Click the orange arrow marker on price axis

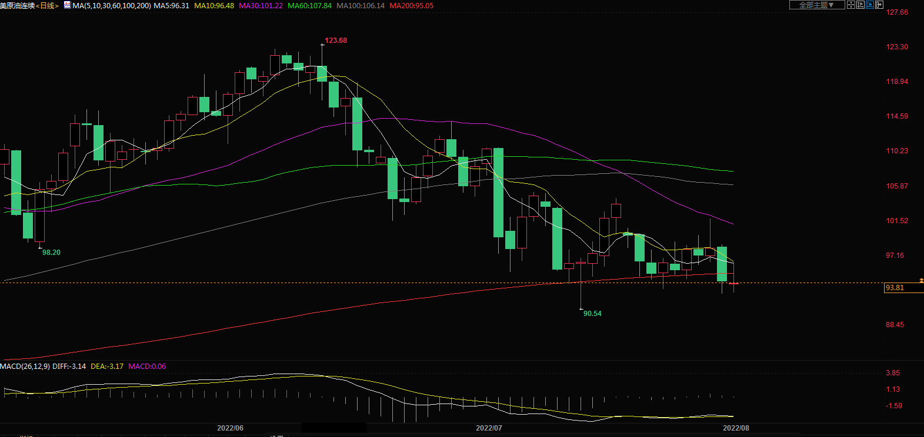click(x=921, y=281)
